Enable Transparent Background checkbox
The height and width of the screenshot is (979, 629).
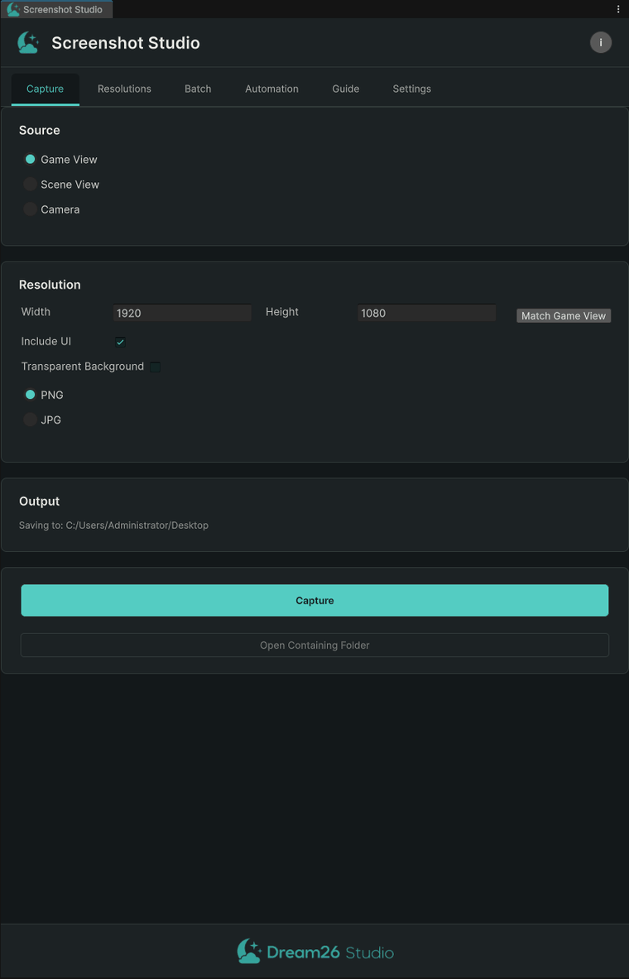155,367
